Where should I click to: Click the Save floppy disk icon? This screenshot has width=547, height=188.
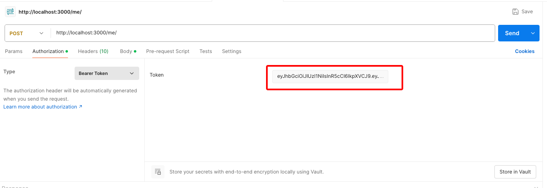tap(516, 12)
